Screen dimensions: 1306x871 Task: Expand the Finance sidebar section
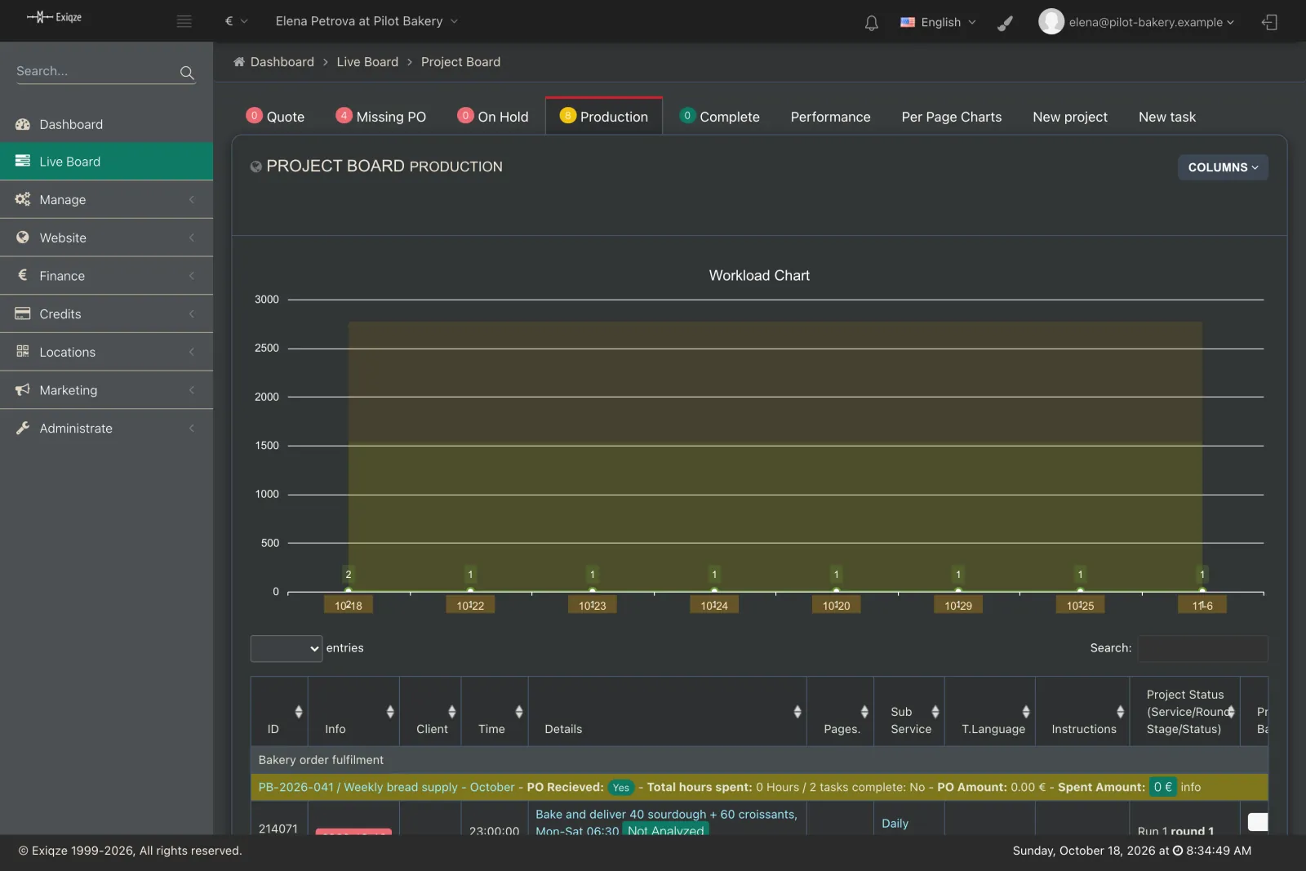tap(106, 276)
